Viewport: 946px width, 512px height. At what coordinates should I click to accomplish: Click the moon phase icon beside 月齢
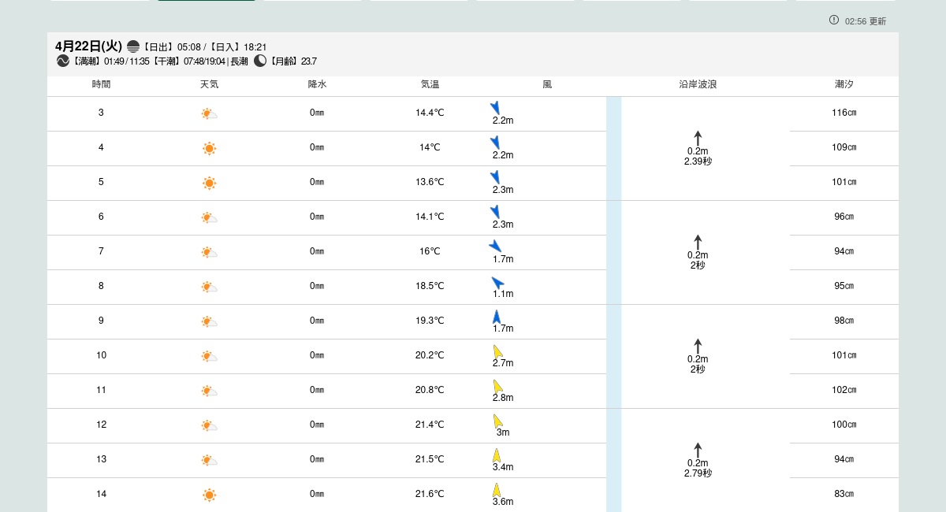260,61
